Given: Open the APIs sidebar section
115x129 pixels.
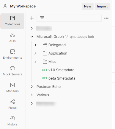Looking at the screenshot, I should coord(12,38).
